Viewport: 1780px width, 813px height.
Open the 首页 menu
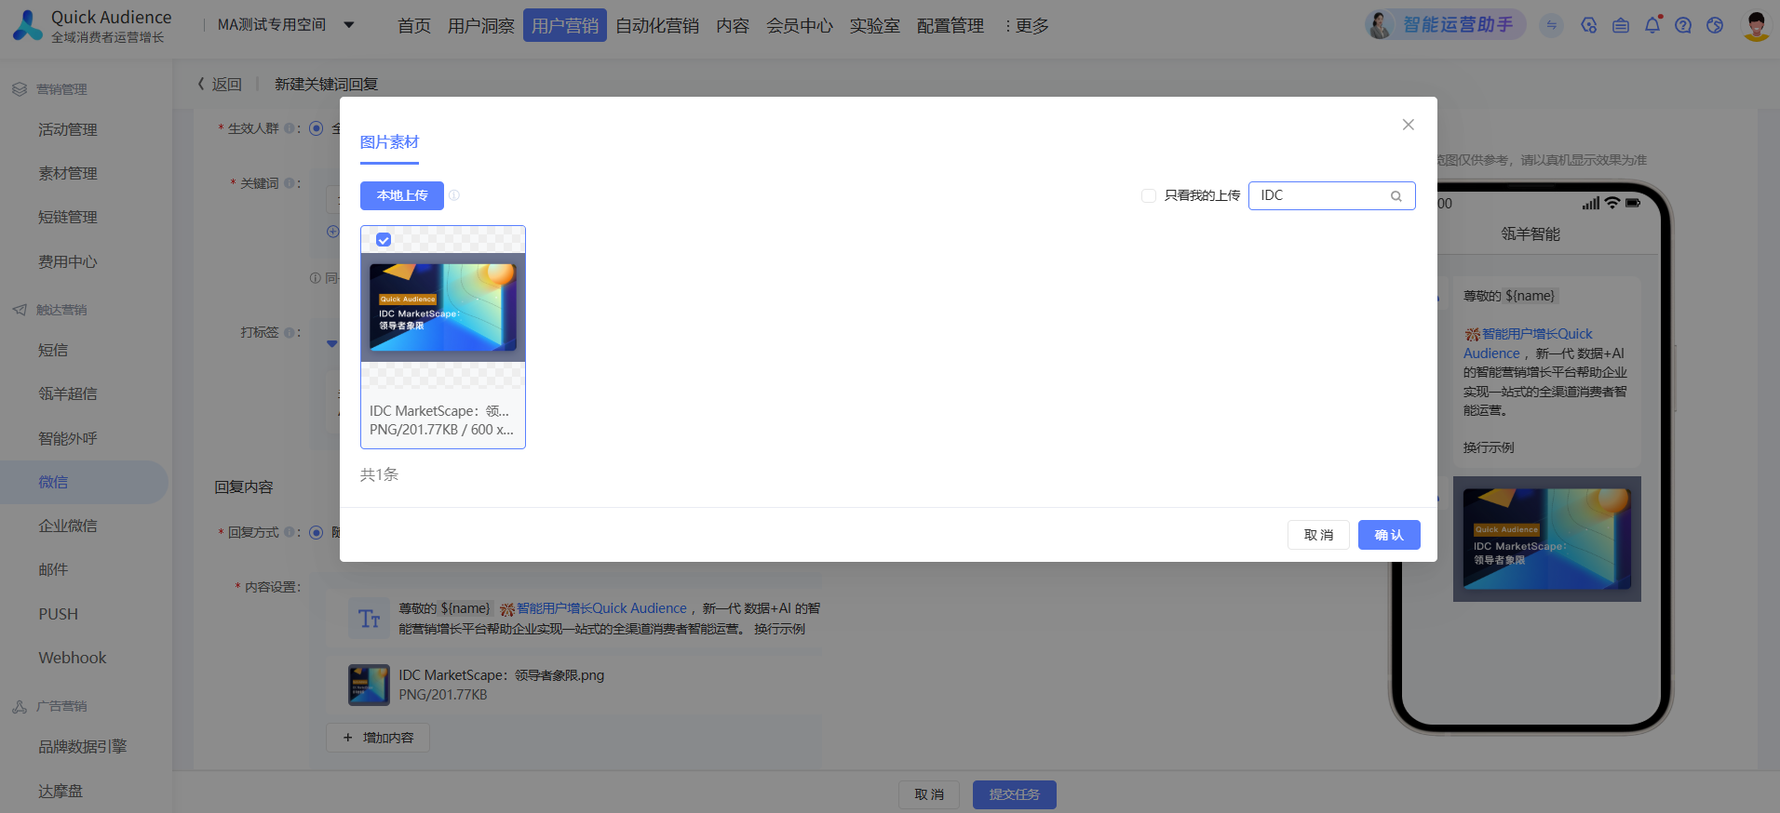pos(414,26)
